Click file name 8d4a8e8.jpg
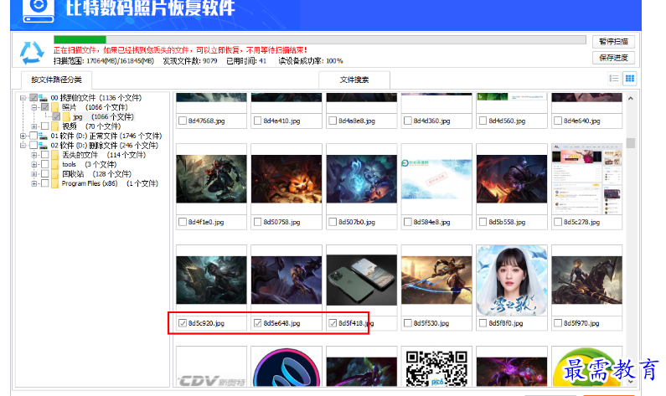The height and width of the screenshot is (396, 666). coord(357,121)
